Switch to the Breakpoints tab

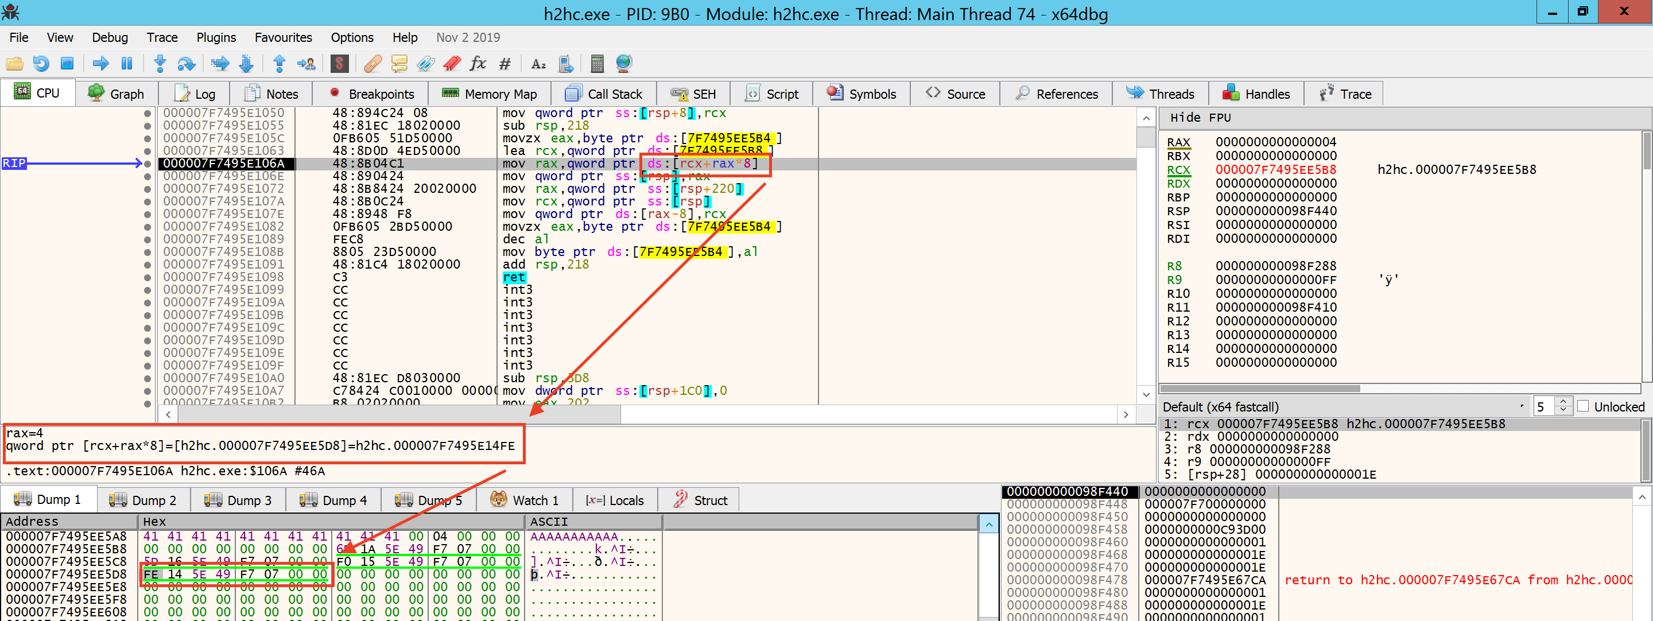(x=371, y=94)
